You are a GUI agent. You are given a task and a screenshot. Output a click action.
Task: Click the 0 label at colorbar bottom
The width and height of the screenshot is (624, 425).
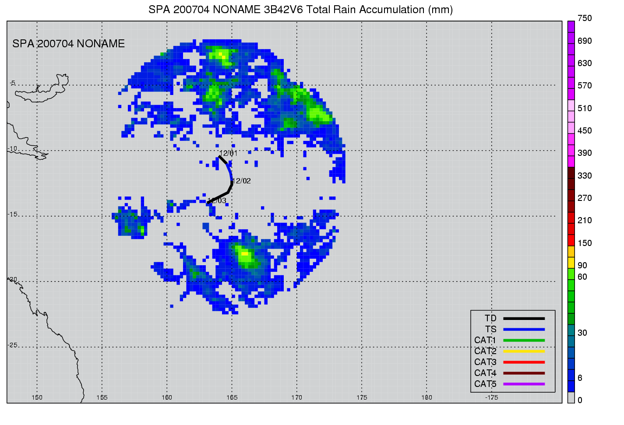(x=580, y=400)
